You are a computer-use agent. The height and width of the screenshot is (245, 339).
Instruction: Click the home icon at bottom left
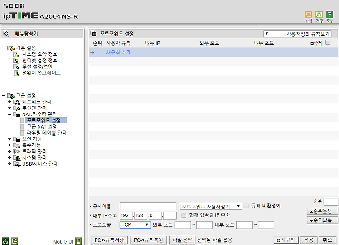click(5, 241)
